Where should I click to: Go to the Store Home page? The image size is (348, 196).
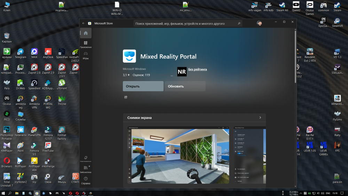86,33
